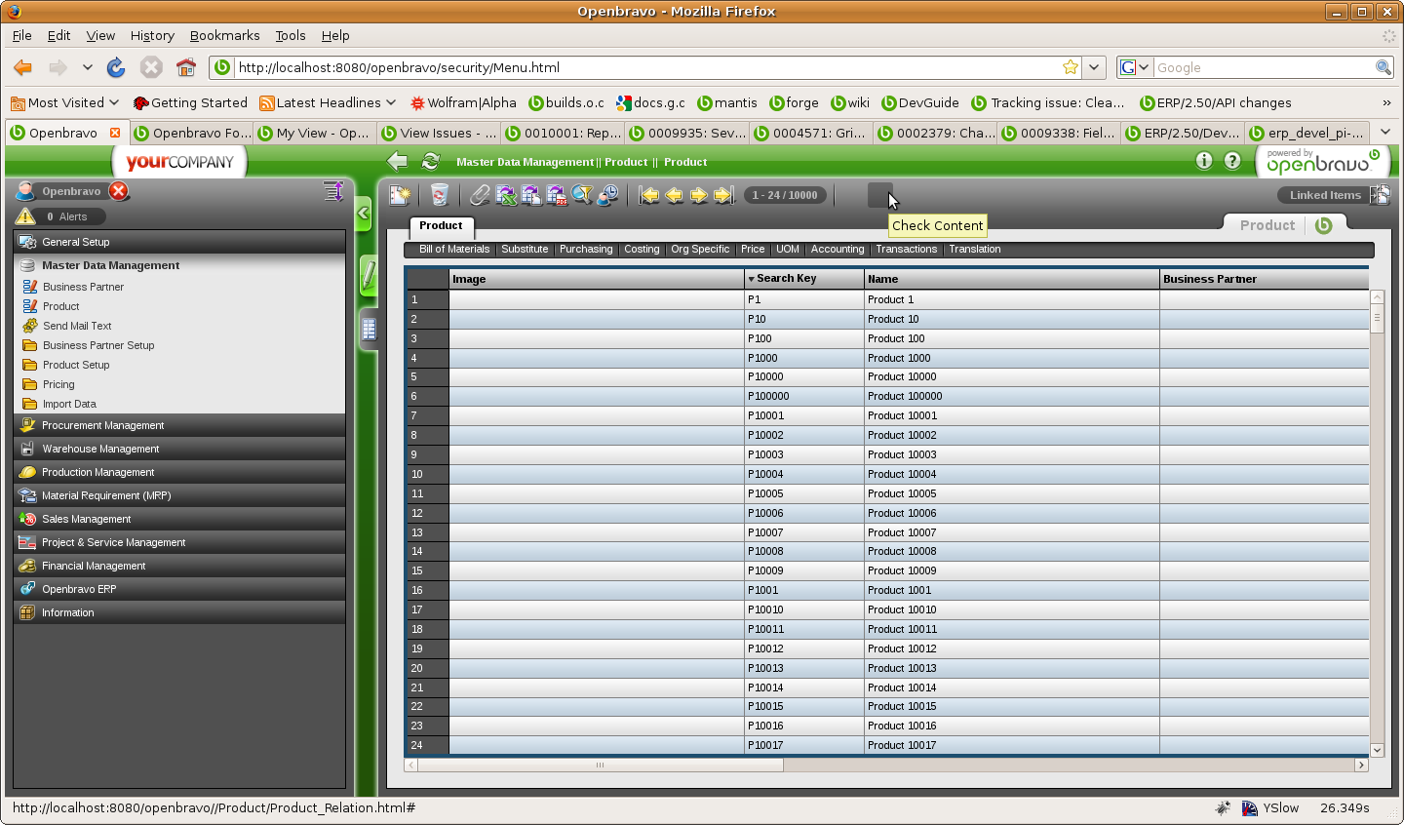This screenshot has height=825, width=1404.
Task: Open the Firefox Bookmarks menu
Action: (x=224, y=35)
